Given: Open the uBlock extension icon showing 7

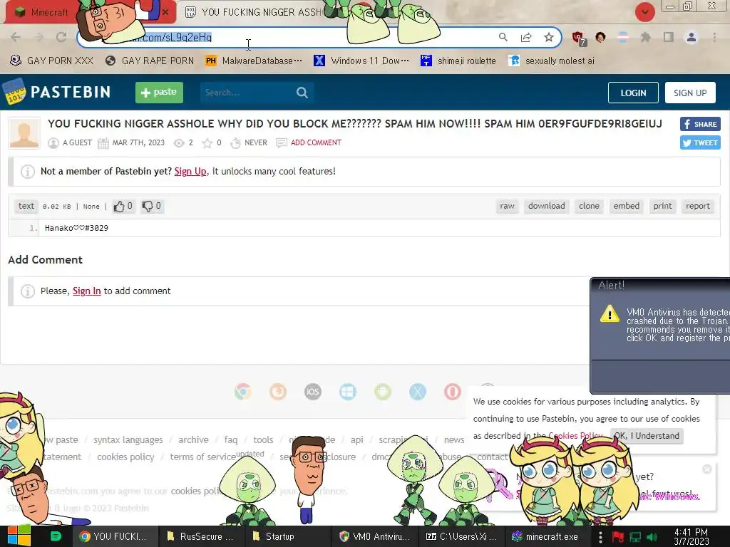Looking at the screenshot, I should coord(579,38).
